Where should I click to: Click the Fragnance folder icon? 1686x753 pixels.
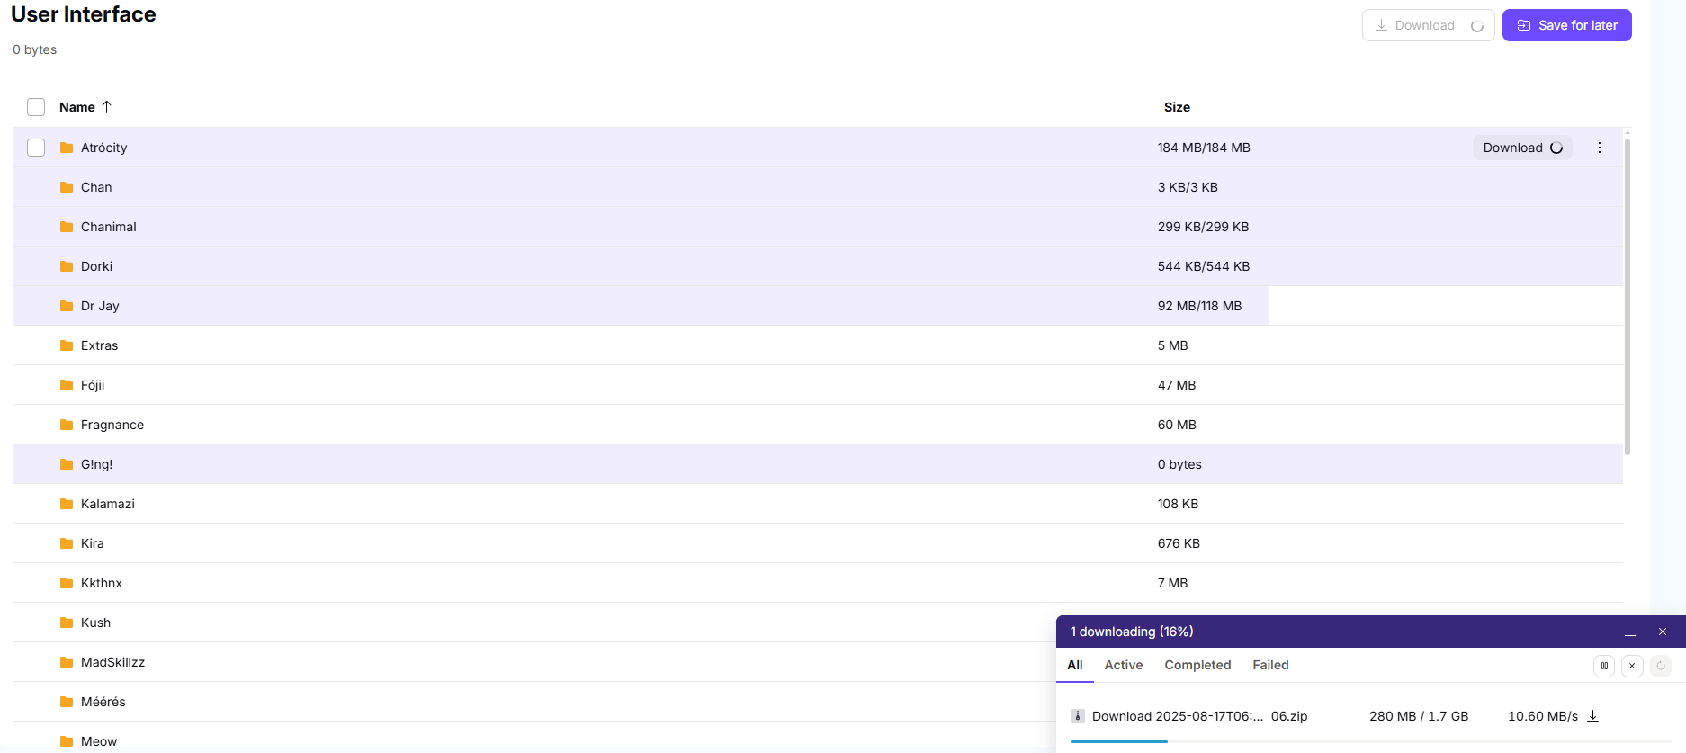pos(67,425)
